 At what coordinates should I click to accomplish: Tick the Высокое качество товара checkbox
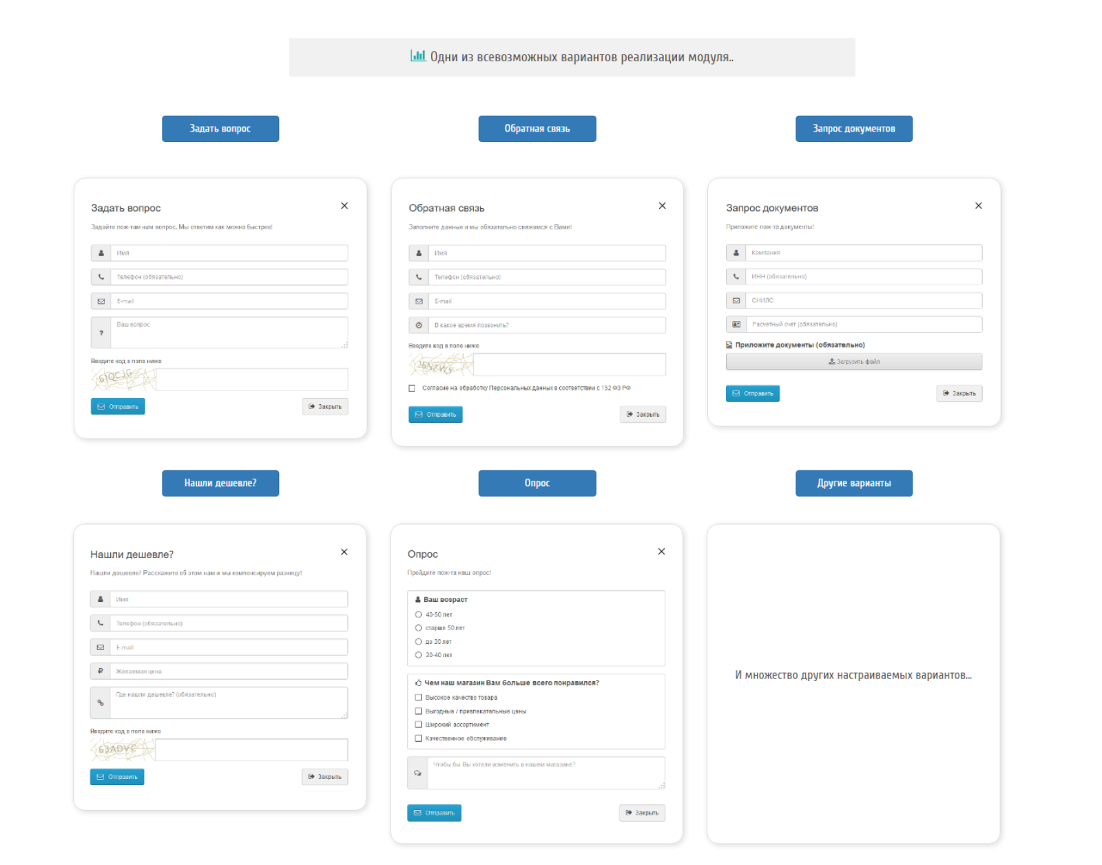point(418,697)
